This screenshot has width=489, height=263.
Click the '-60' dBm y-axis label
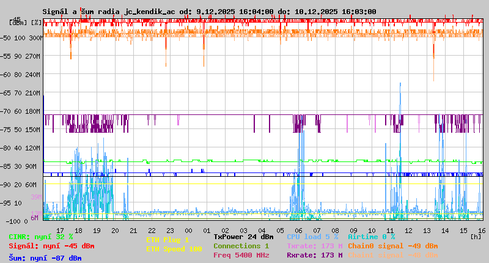pyautogui.click(x=5, y=75)
